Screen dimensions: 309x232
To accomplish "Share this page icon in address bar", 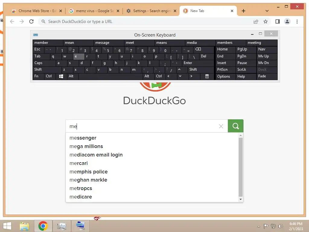I will coord(256,21).
